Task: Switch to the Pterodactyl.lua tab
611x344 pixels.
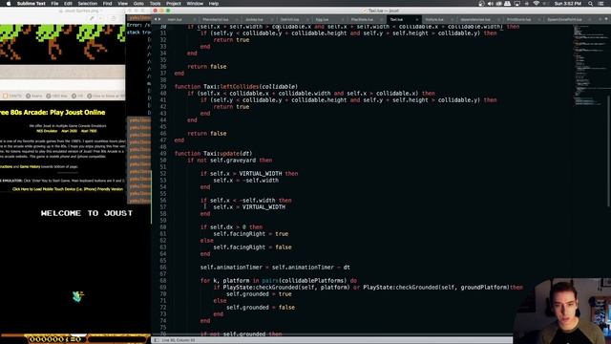Action: pyautogui.click(x=216, y=19)
